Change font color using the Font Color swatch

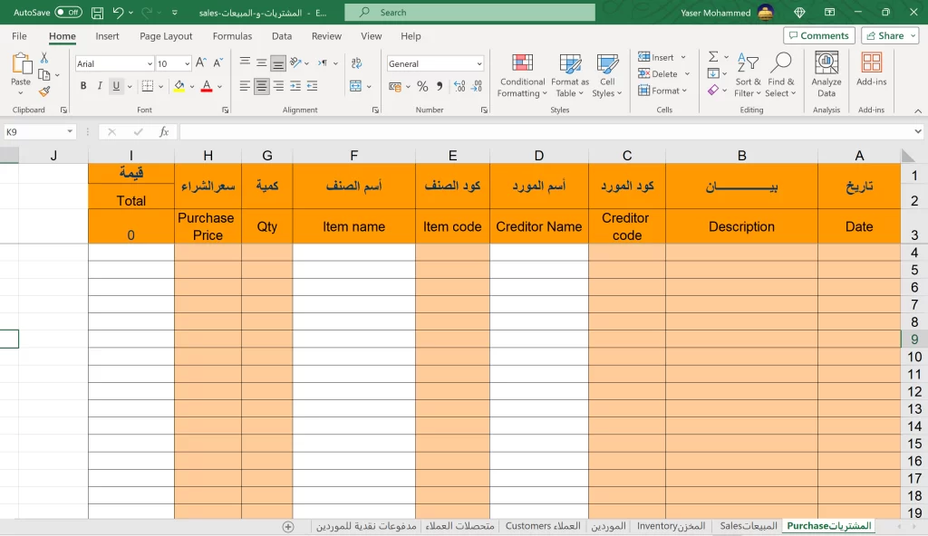pos(205,86)
